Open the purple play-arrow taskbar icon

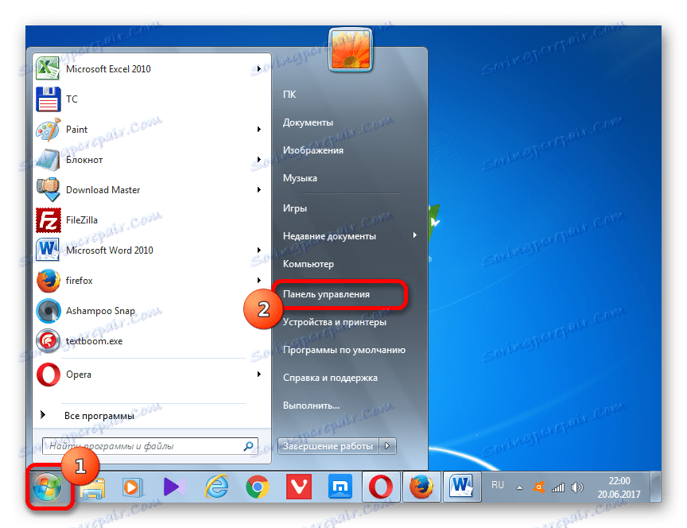tap(173, 487)
